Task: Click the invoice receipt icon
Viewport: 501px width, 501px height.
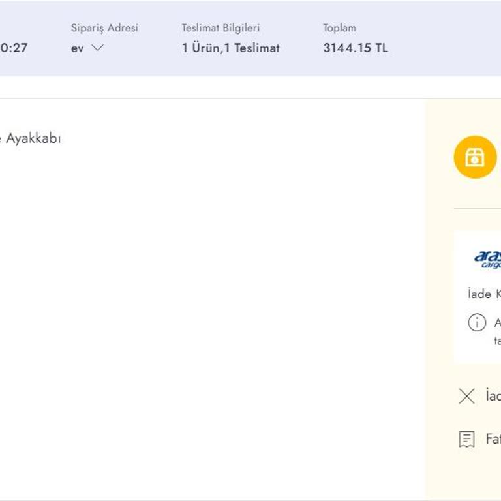Action: click(x=466, y=439)
